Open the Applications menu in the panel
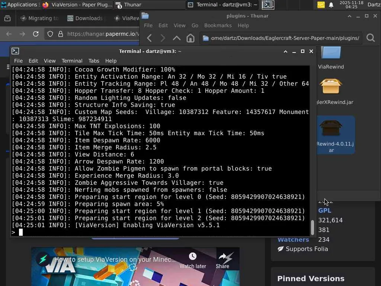Viewport: 381px width, 286px height. (19, 4)
